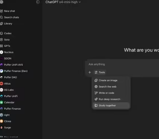
Task: Choose Study together from Tools menu
Action: (x=111, y=105)
